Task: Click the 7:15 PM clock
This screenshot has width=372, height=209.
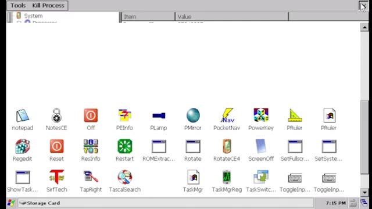Action: [335, 203]
